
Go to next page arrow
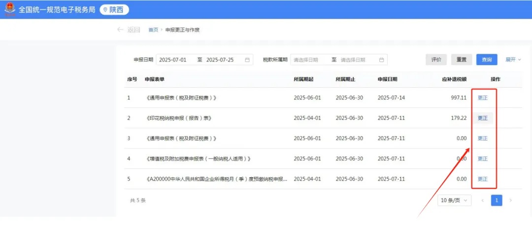(511, 200)
